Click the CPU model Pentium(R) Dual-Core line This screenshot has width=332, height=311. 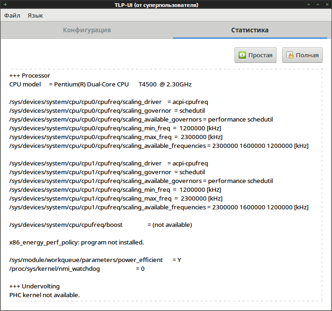[100, 85]
